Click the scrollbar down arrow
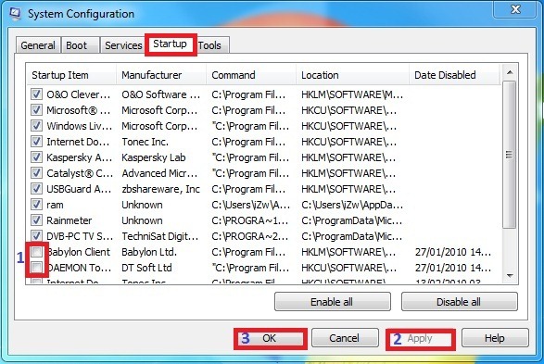Image resolution: width=544 pixels, height=364 pixels. click(x=510, y=276)
